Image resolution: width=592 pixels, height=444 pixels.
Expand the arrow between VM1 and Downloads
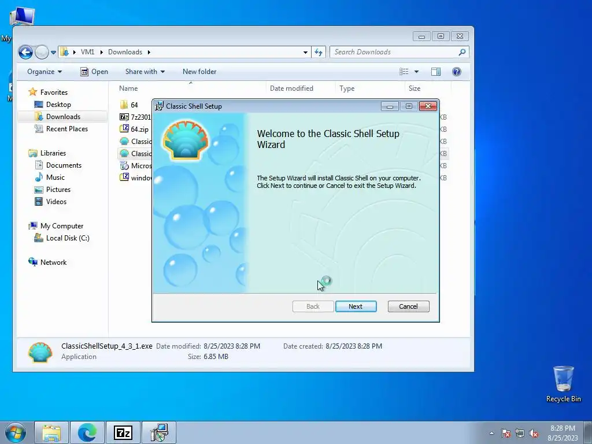coord(101,52)
